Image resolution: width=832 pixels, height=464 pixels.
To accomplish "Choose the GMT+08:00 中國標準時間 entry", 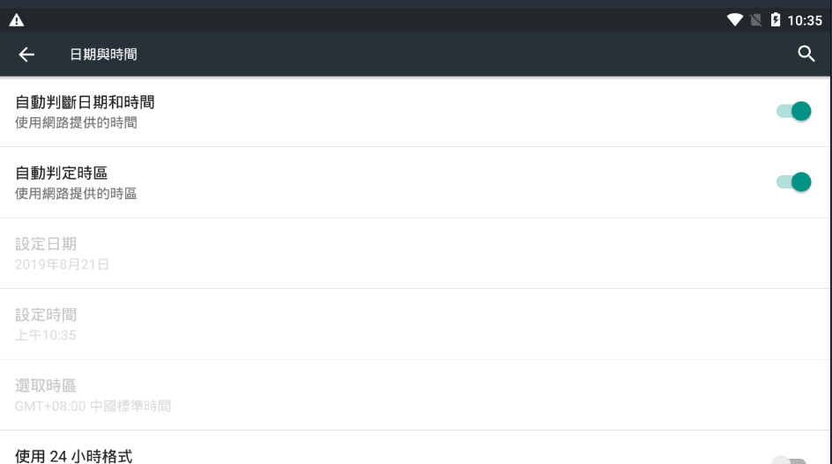I will [x=93, y=406].
